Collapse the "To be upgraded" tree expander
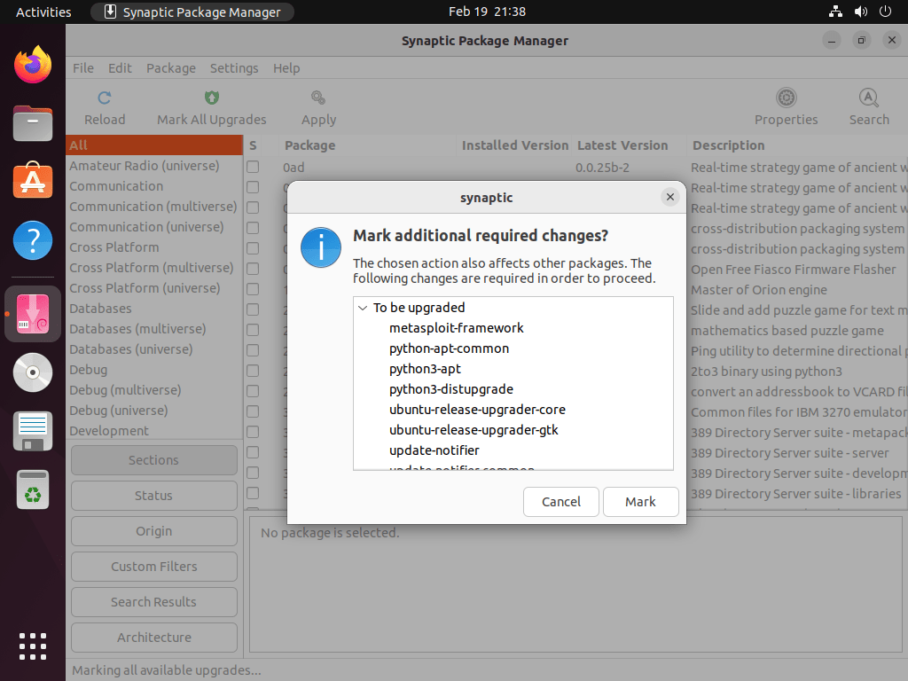908x681 pixels. (362, 308)
